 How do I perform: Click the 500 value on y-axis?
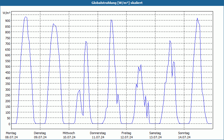[x=8, y=67]
